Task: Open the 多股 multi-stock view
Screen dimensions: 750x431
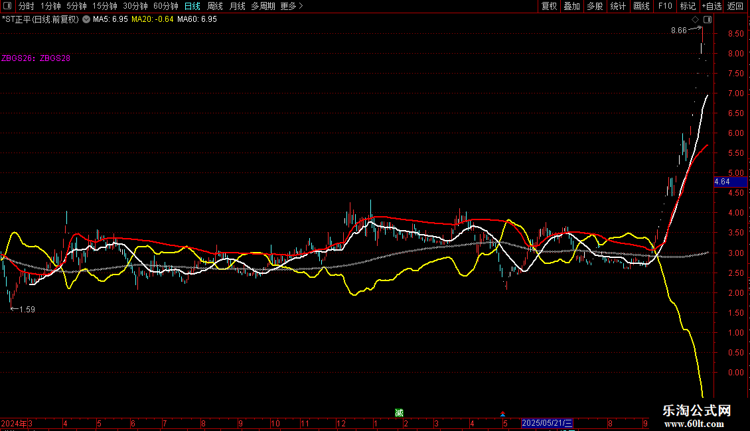Action: tap(595, 6)
